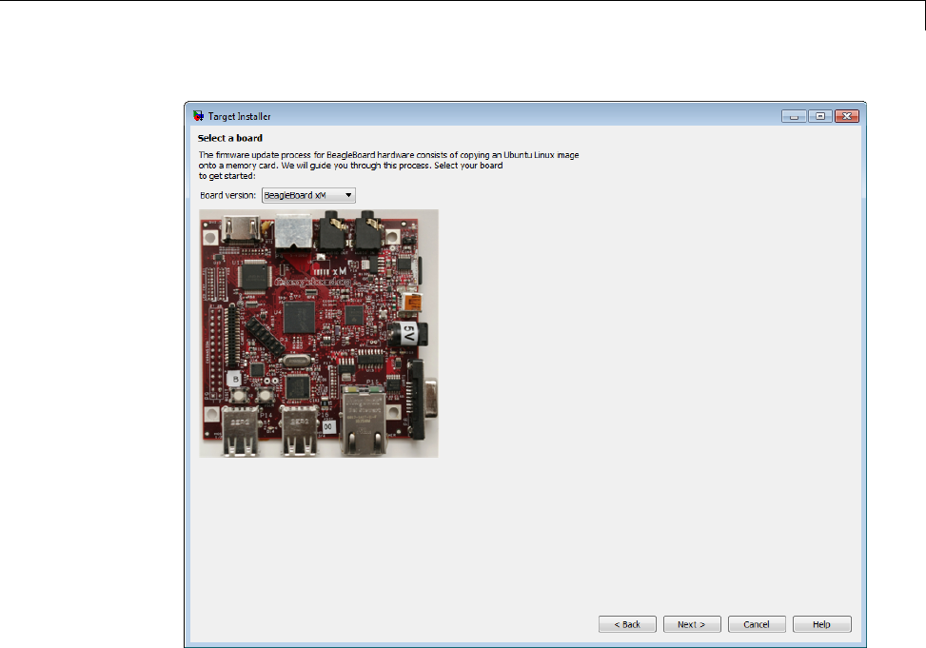
Task: Open the Board version dropdown
Action: (x=308, y=195)
